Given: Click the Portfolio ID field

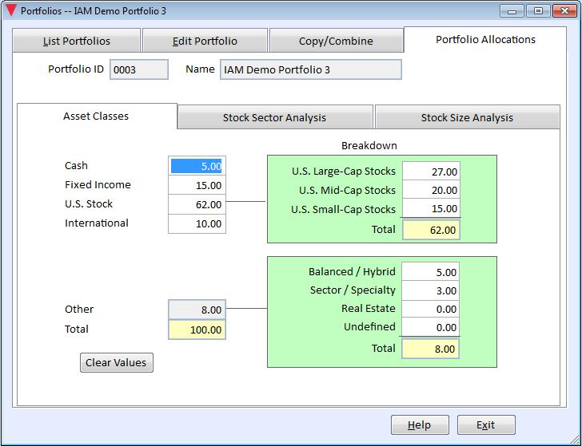Looking at the screenshot, I should [x=139, y=69].
